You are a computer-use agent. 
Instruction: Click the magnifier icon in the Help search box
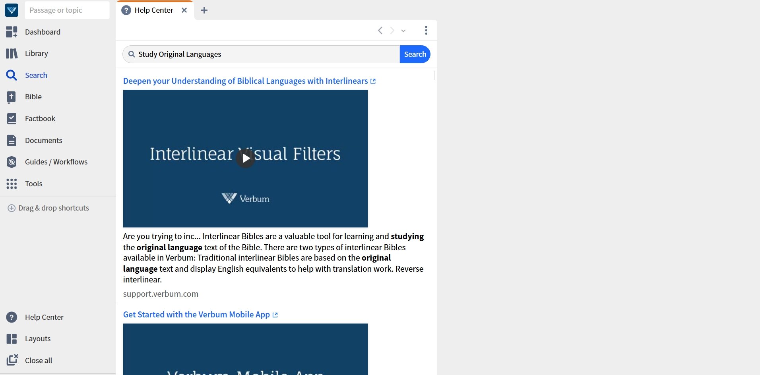[132, 54]
